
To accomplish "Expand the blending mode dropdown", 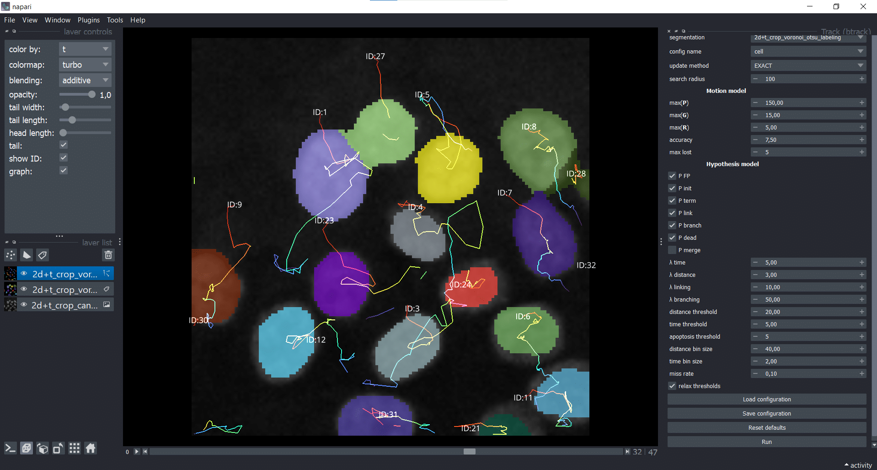I will click(85, 81).
